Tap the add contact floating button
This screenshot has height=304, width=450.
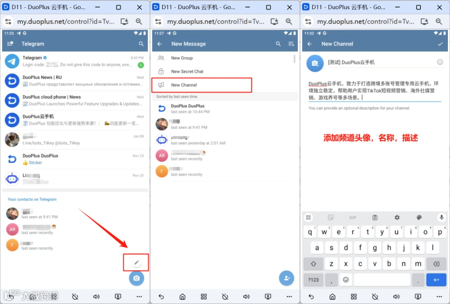click(286, 278)
